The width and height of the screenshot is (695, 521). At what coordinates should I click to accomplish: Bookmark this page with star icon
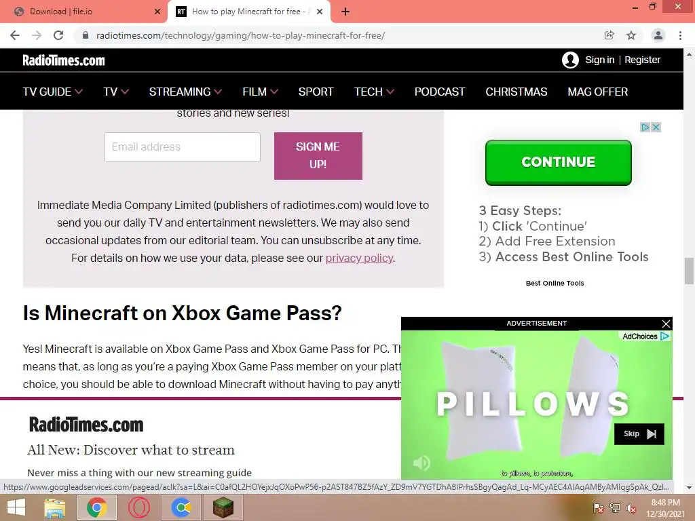(x=631, y=35)
